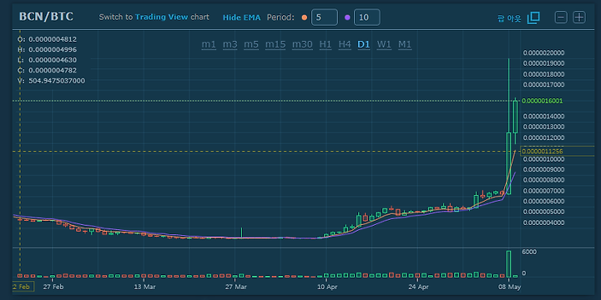Screen dimensions: 601x300
Task: Click the highlighted 2 Feb crosshair date
Action: (23, 286)
